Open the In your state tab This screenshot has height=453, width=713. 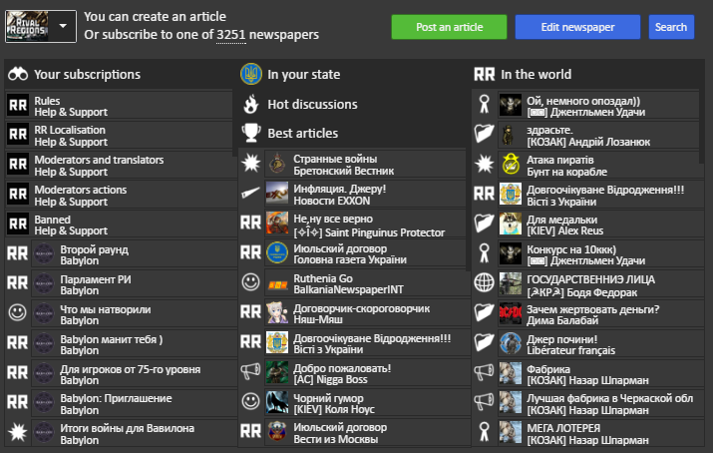pyautogui.click(x=303, y=74)
